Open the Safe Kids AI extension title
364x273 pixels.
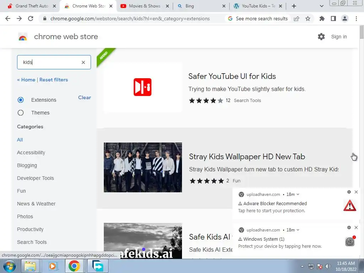(x=210, y=237)
